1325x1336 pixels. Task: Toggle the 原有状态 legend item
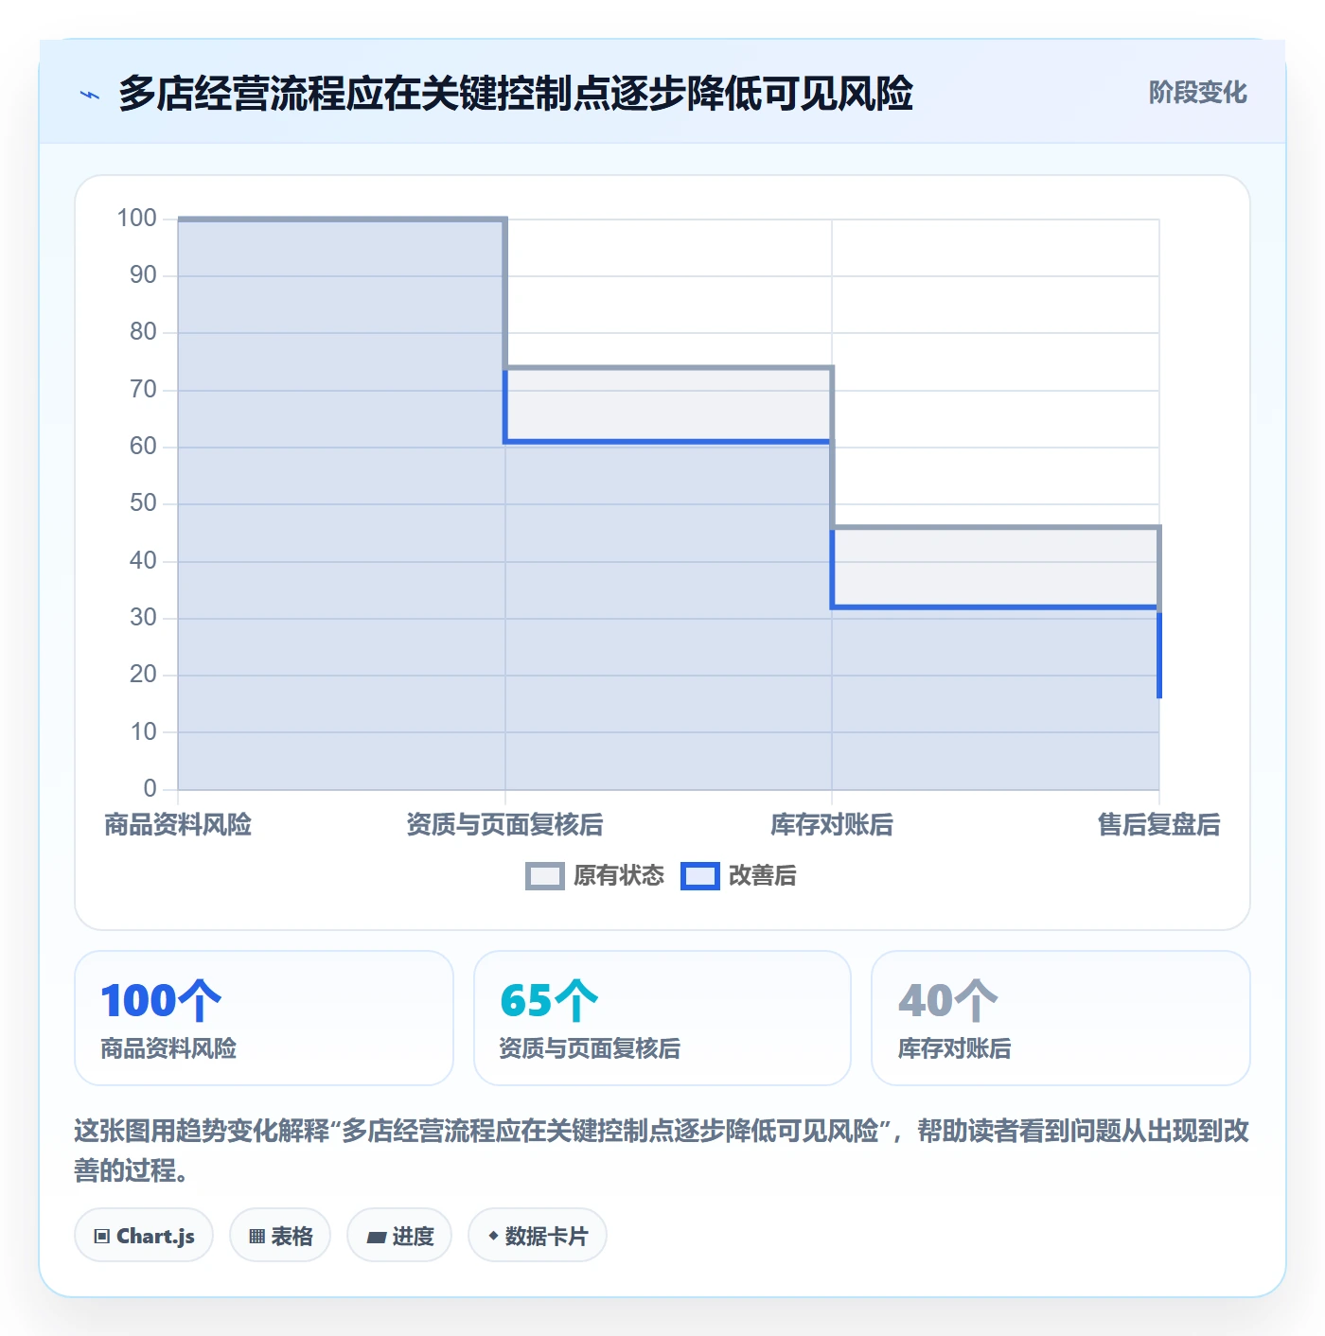tap(595, 875)
